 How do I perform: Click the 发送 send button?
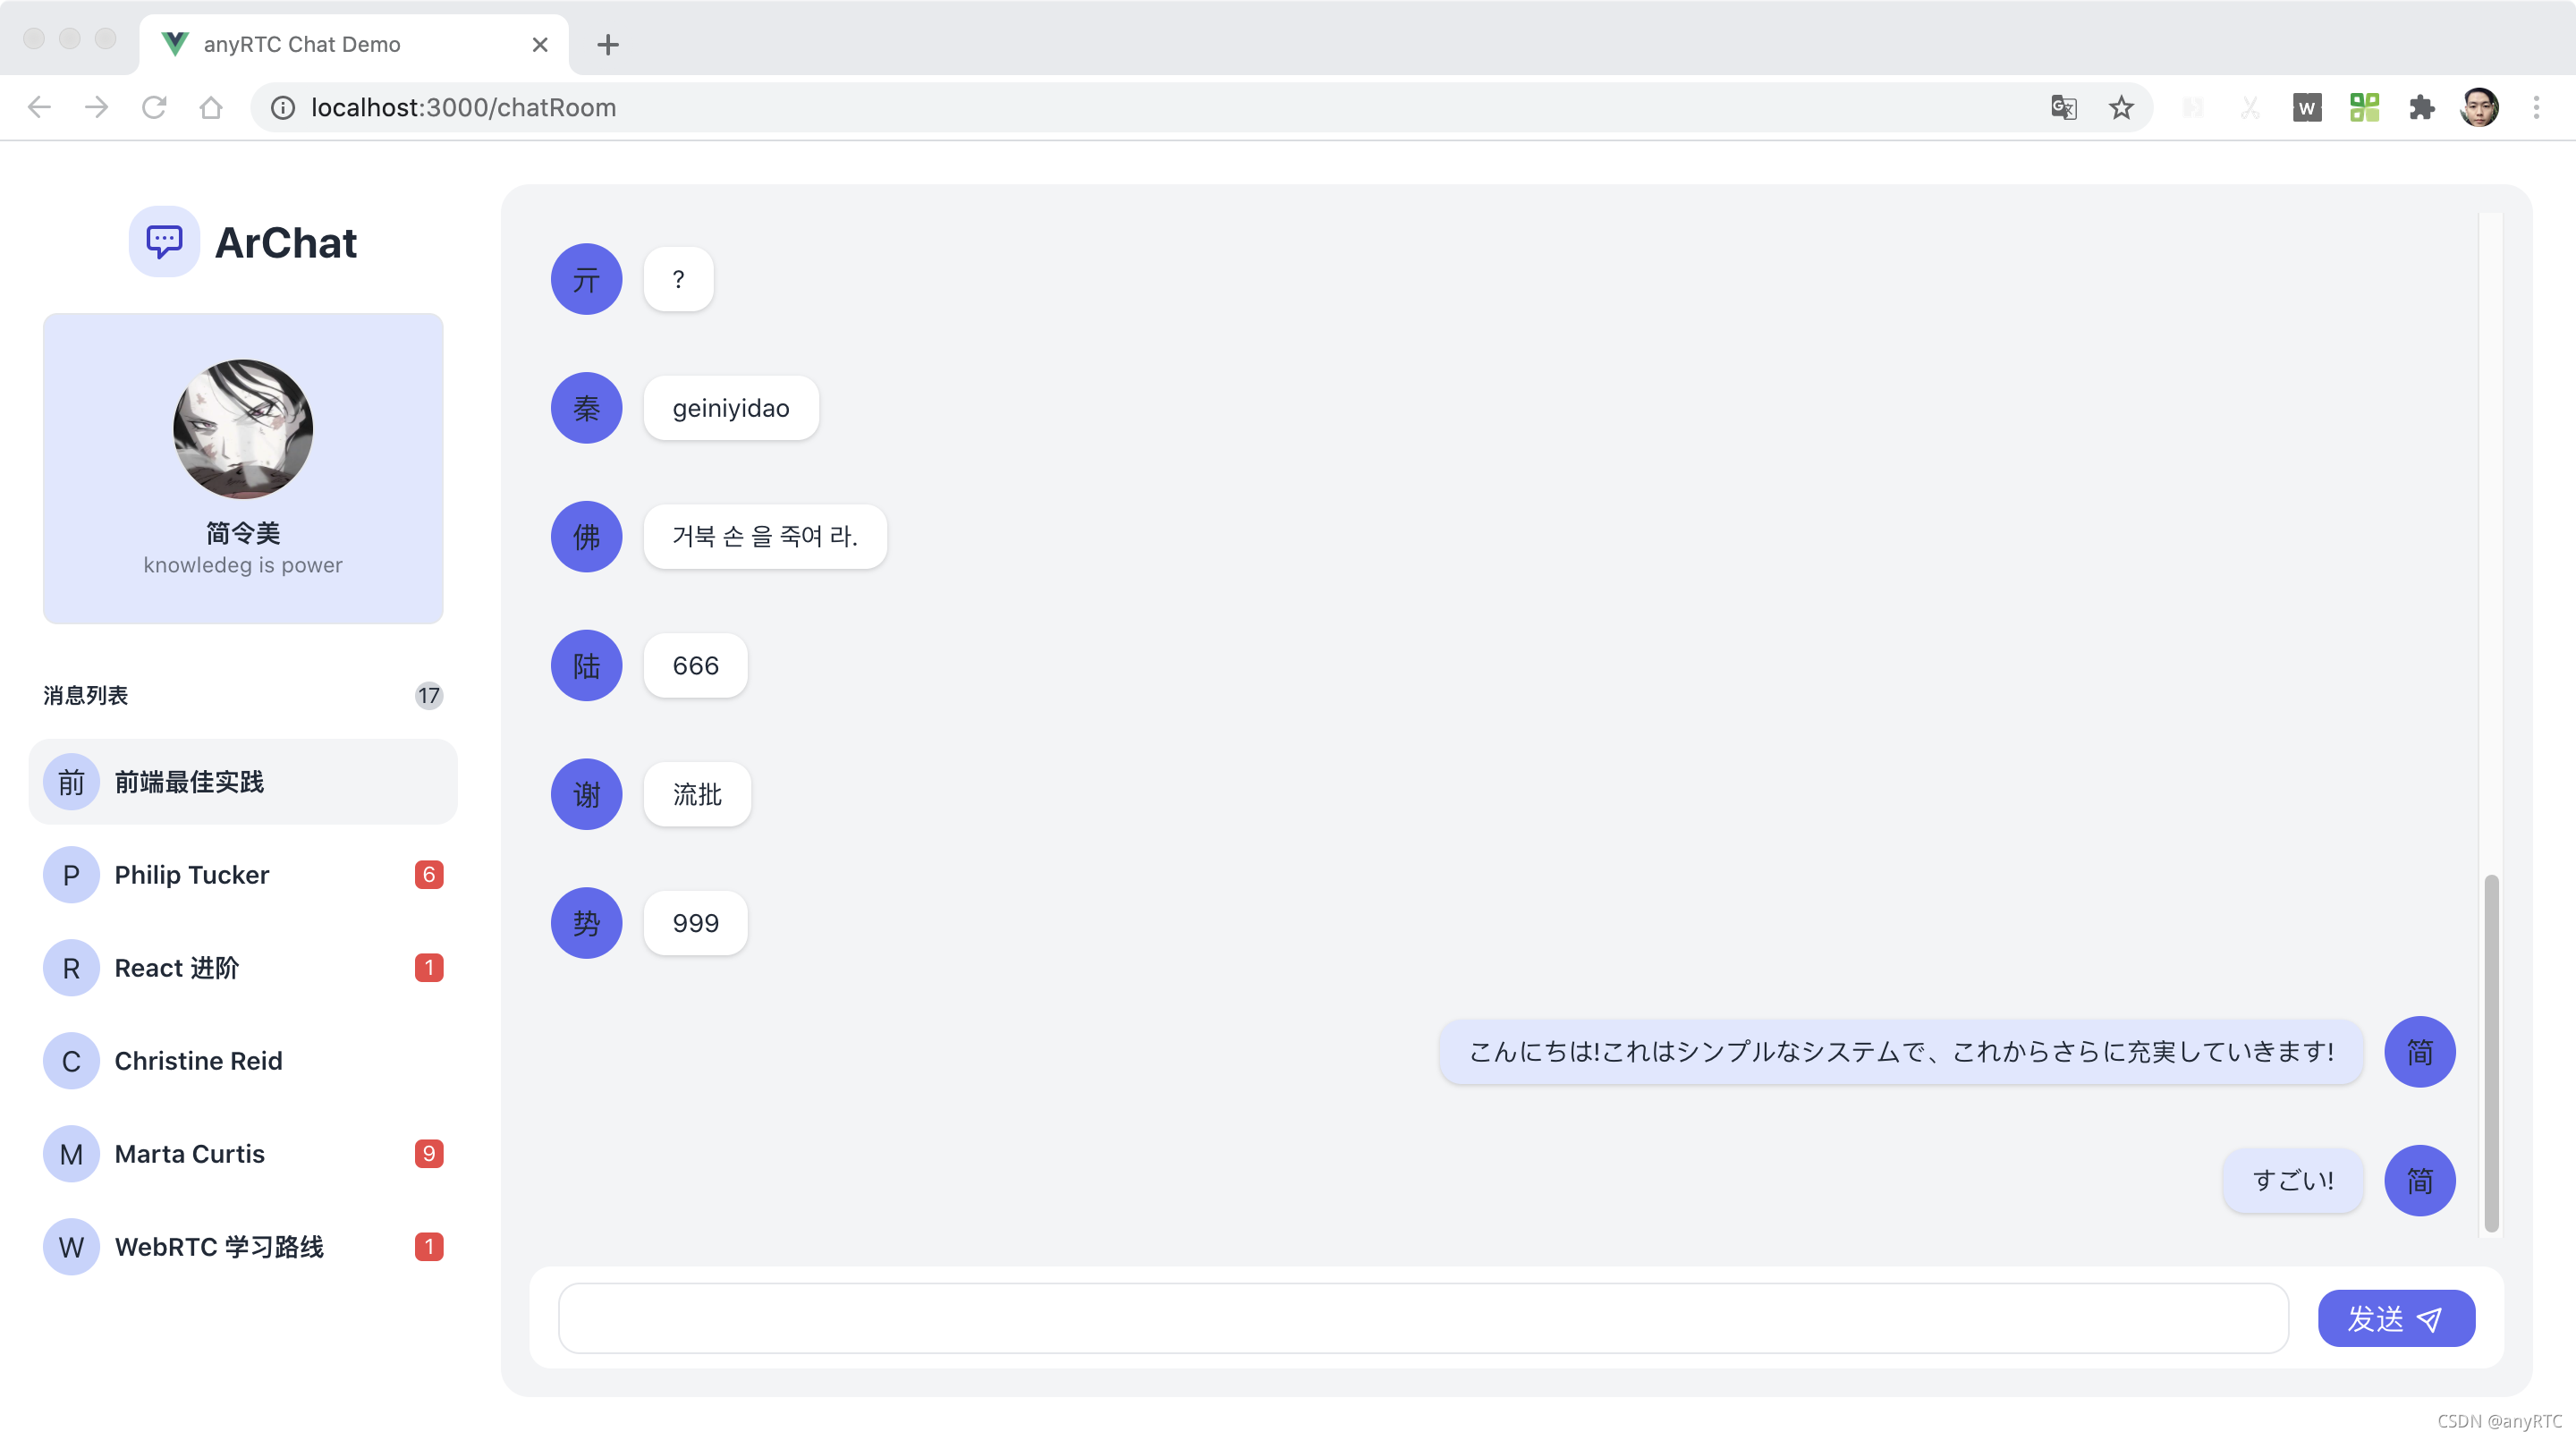point(2396,1319)
